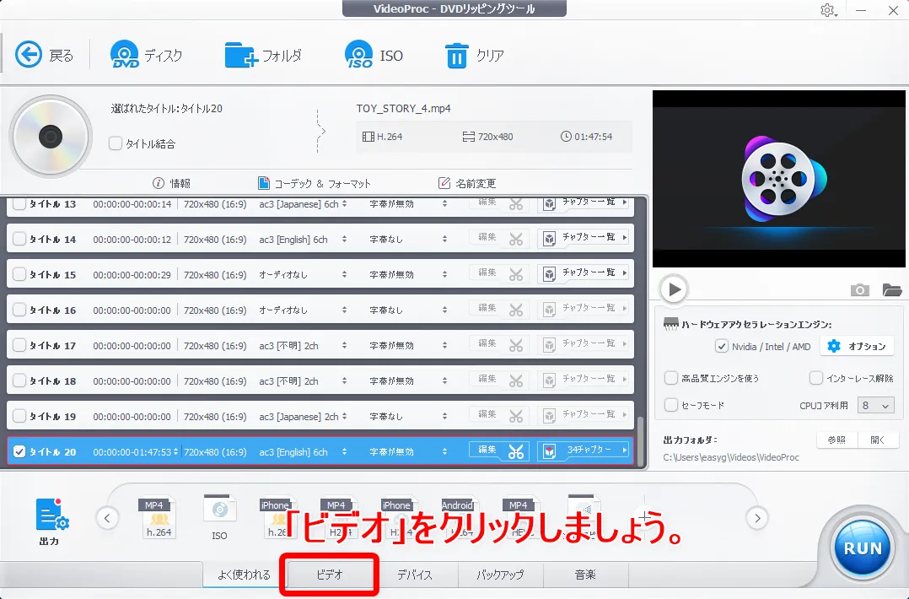Select MP4 h.264 output profile
Image resolution: width=909 pixels, height=599 pixels.
point(159,518)
